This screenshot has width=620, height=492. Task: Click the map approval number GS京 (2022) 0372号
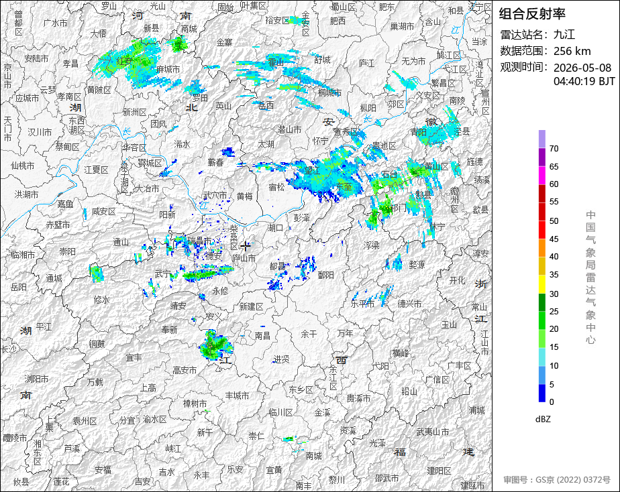point(573,480)
